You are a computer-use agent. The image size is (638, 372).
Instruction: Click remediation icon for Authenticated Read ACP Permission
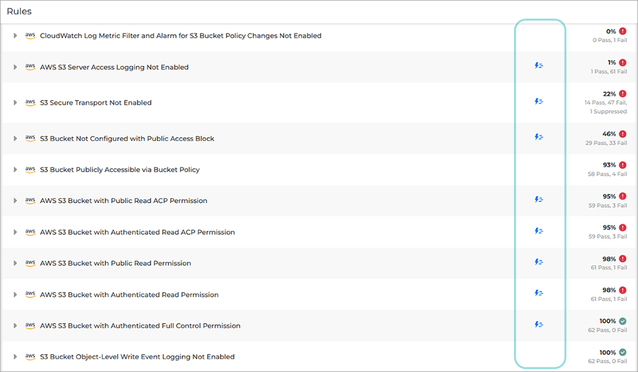pos(538,231)
